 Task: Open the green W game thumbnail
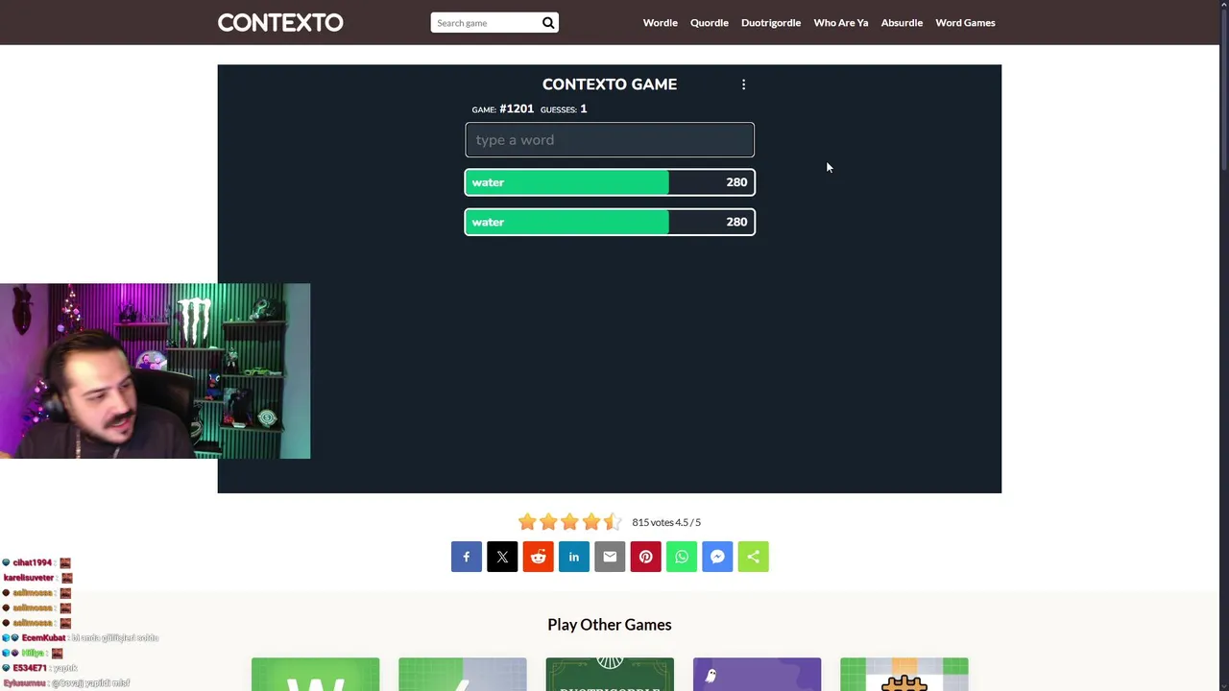point(316,675)
